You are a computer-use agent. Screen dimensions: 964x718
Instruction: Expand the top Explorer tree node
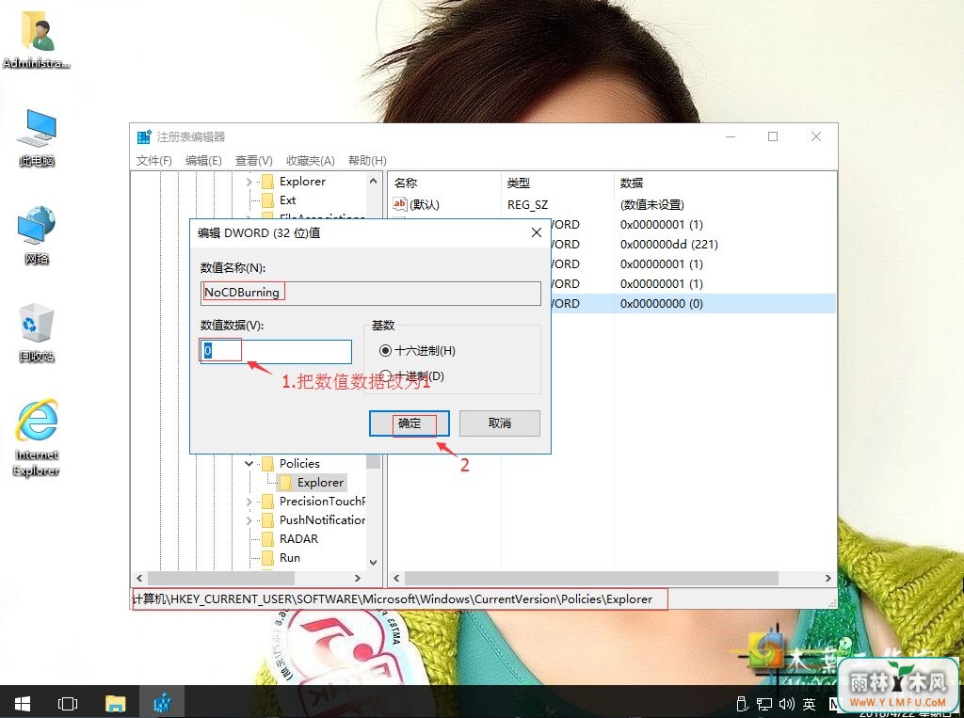[249, 182]
